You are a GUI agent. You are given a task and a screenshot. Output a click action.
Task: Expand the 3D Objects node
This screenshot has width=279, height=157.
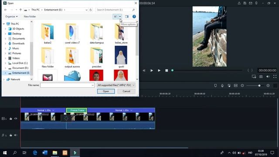tap(5, 29)
